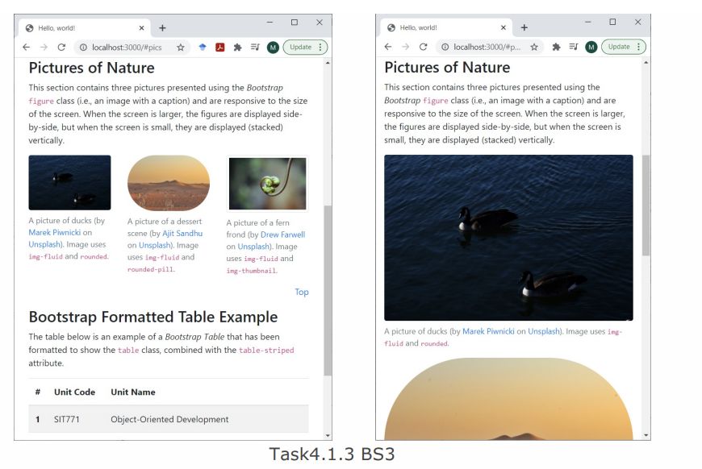
Task: Click Unit Name column header in table
Action: pos(133,392)
